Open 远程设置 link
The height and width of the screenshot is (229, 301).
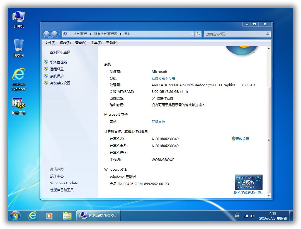pos(57,69)
